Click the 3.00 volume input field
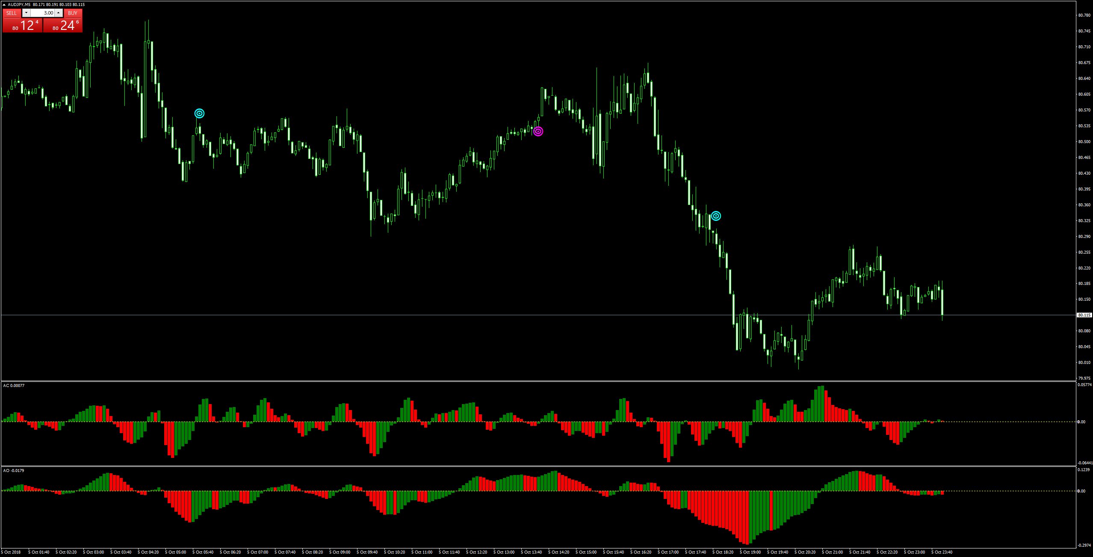 point(43,13)
